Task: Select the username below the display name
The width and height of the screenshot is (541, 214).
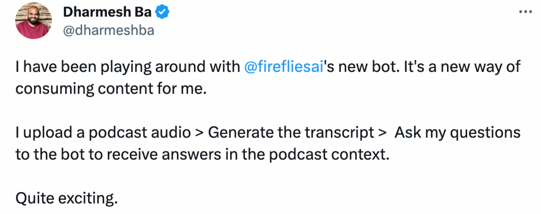Action: [108, 30]
